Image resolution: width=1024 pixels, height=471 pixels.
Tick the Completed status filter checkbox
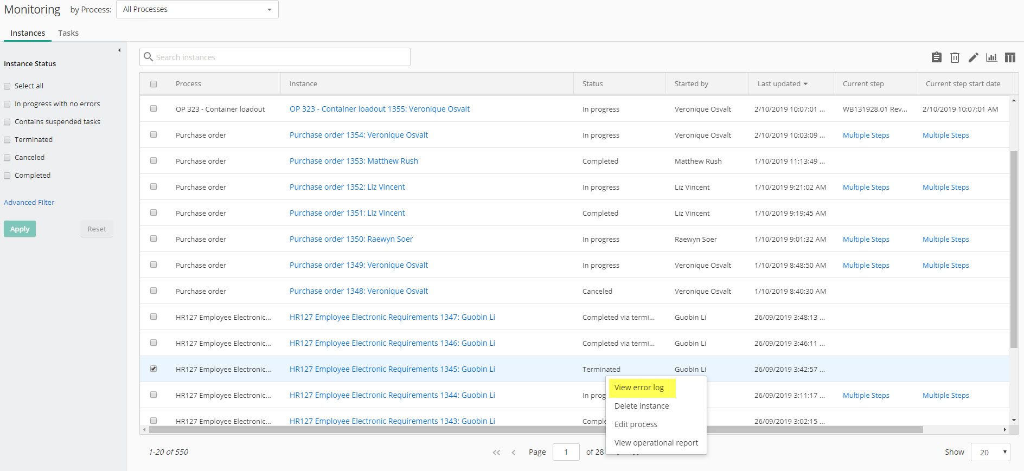point(8,176)
